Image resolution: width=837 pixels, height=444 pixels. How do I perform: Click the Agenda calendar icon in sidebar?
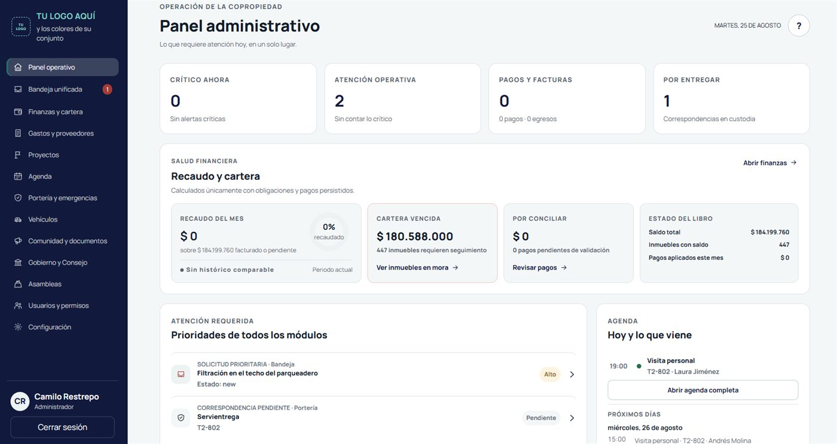(x=18, y=176)
